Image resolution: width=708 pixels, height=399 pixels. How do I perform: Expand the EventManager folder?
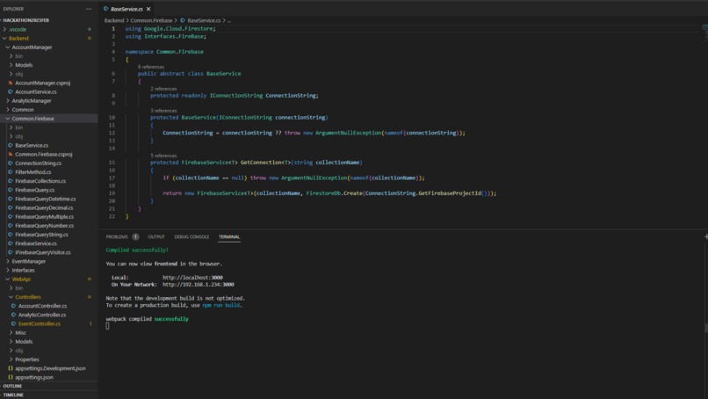coord(28,261)
